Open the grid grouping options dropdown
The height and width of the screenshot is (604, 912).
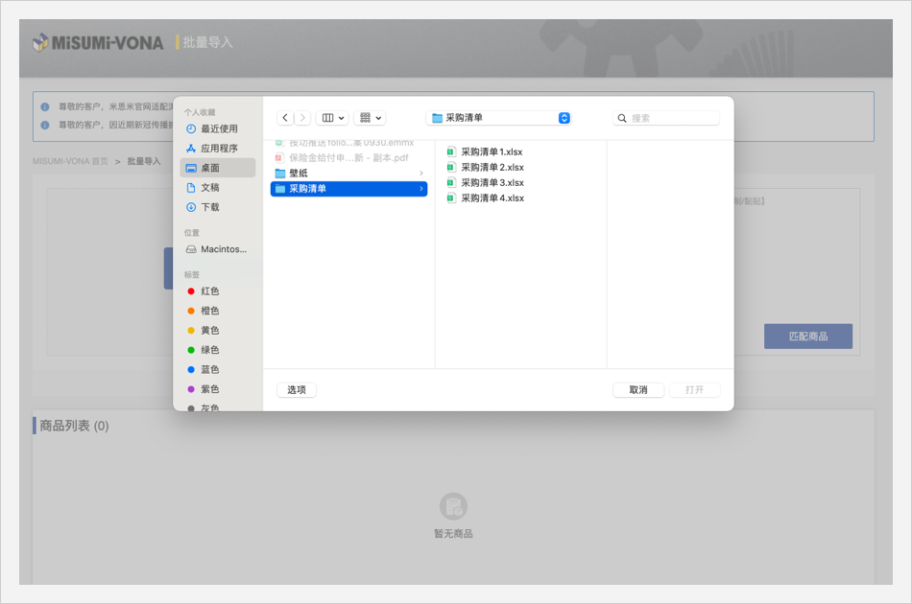[369, 118]
